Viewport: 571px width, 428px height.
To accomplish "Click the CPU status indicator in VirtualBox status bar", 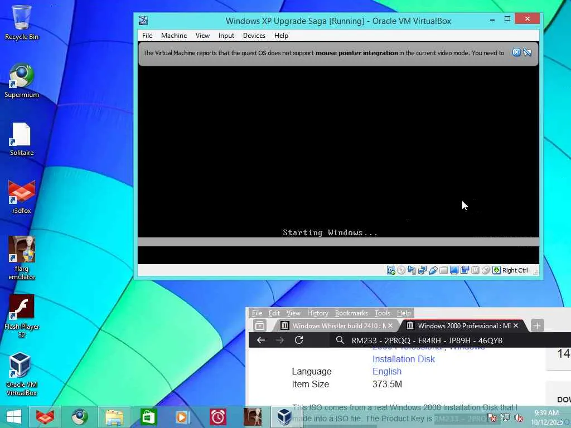I will coord(475,270).
